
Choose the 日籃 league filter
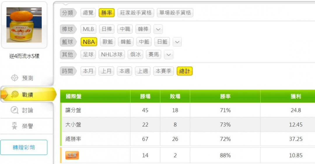(162, 42)
